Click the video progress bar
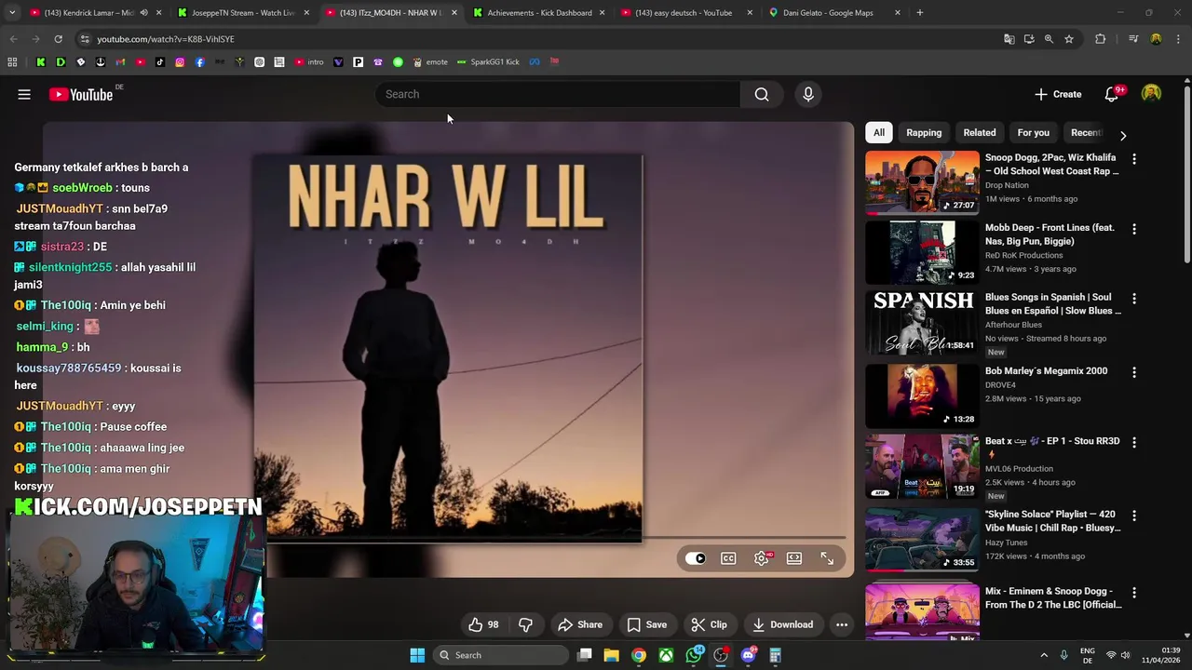 click(557, 537)
